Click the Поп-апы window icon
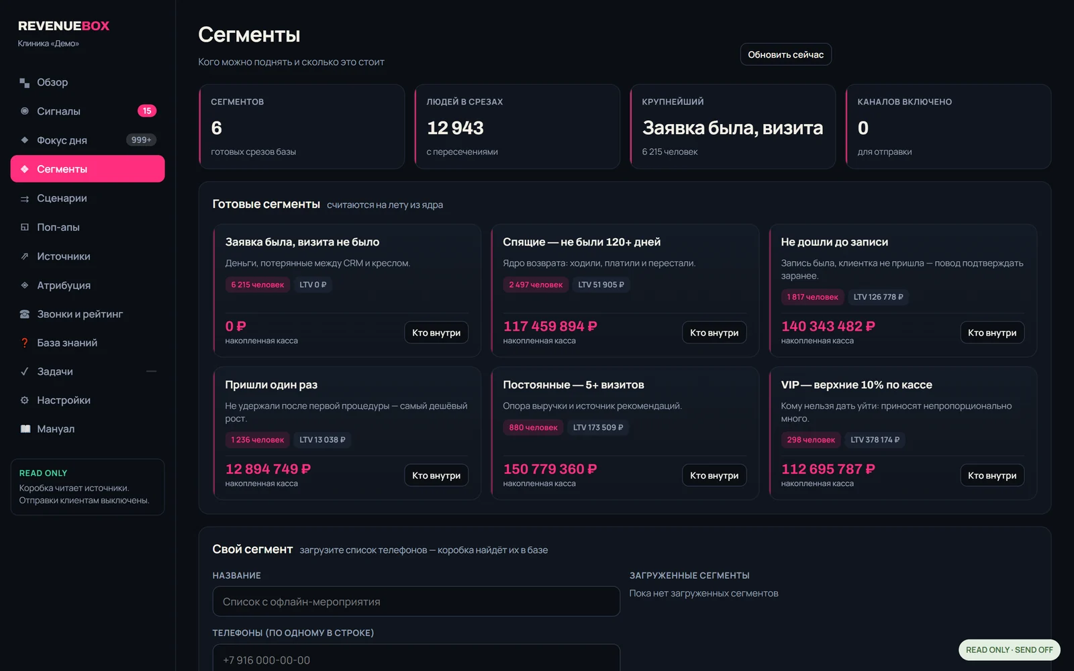The height and width of the screenshot is (671, 1074). (25, 227)
